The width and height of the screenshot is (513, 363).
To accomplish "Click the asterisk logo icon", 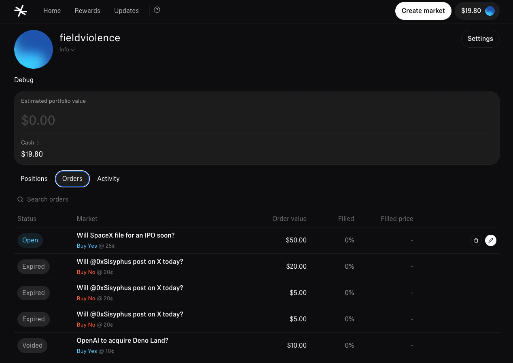I will point(21,11).
